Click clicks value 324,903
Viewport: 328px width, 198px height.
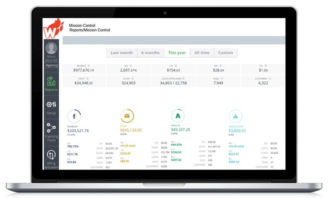pos(128,83)
